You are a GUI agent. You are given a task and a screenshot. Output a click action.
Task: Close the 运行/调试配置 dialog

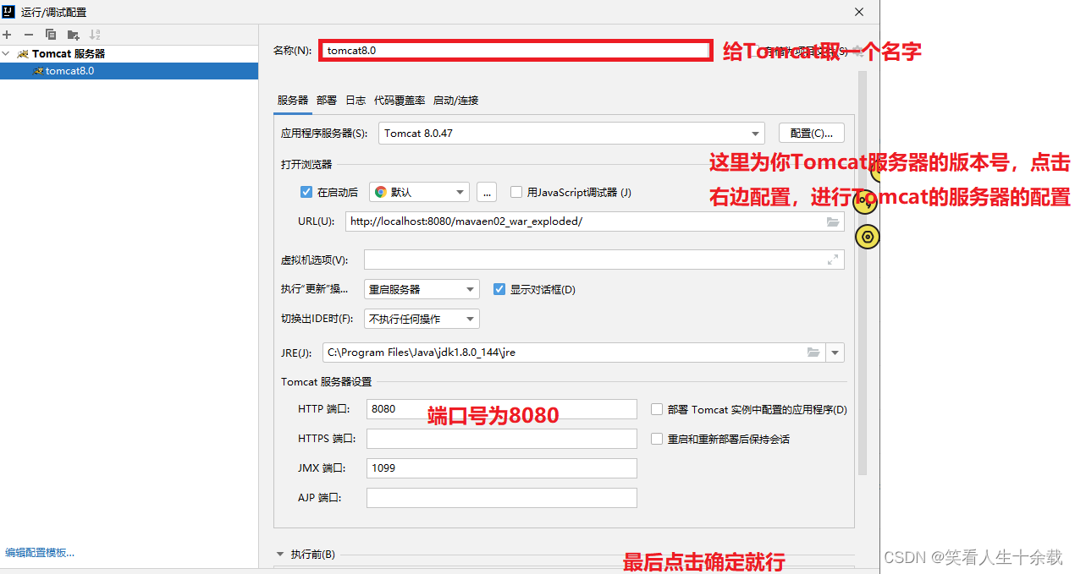tap(859, 12)
